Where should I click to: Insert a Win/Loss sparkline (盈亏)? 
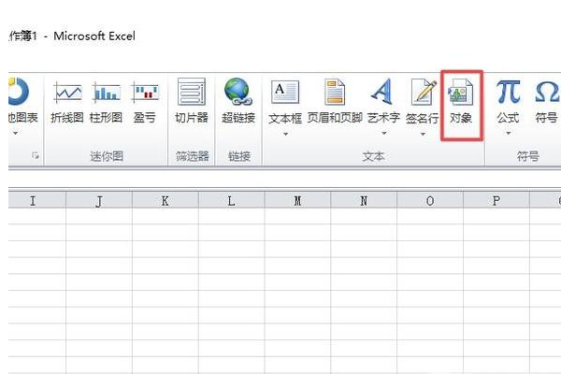click(145, 102)
